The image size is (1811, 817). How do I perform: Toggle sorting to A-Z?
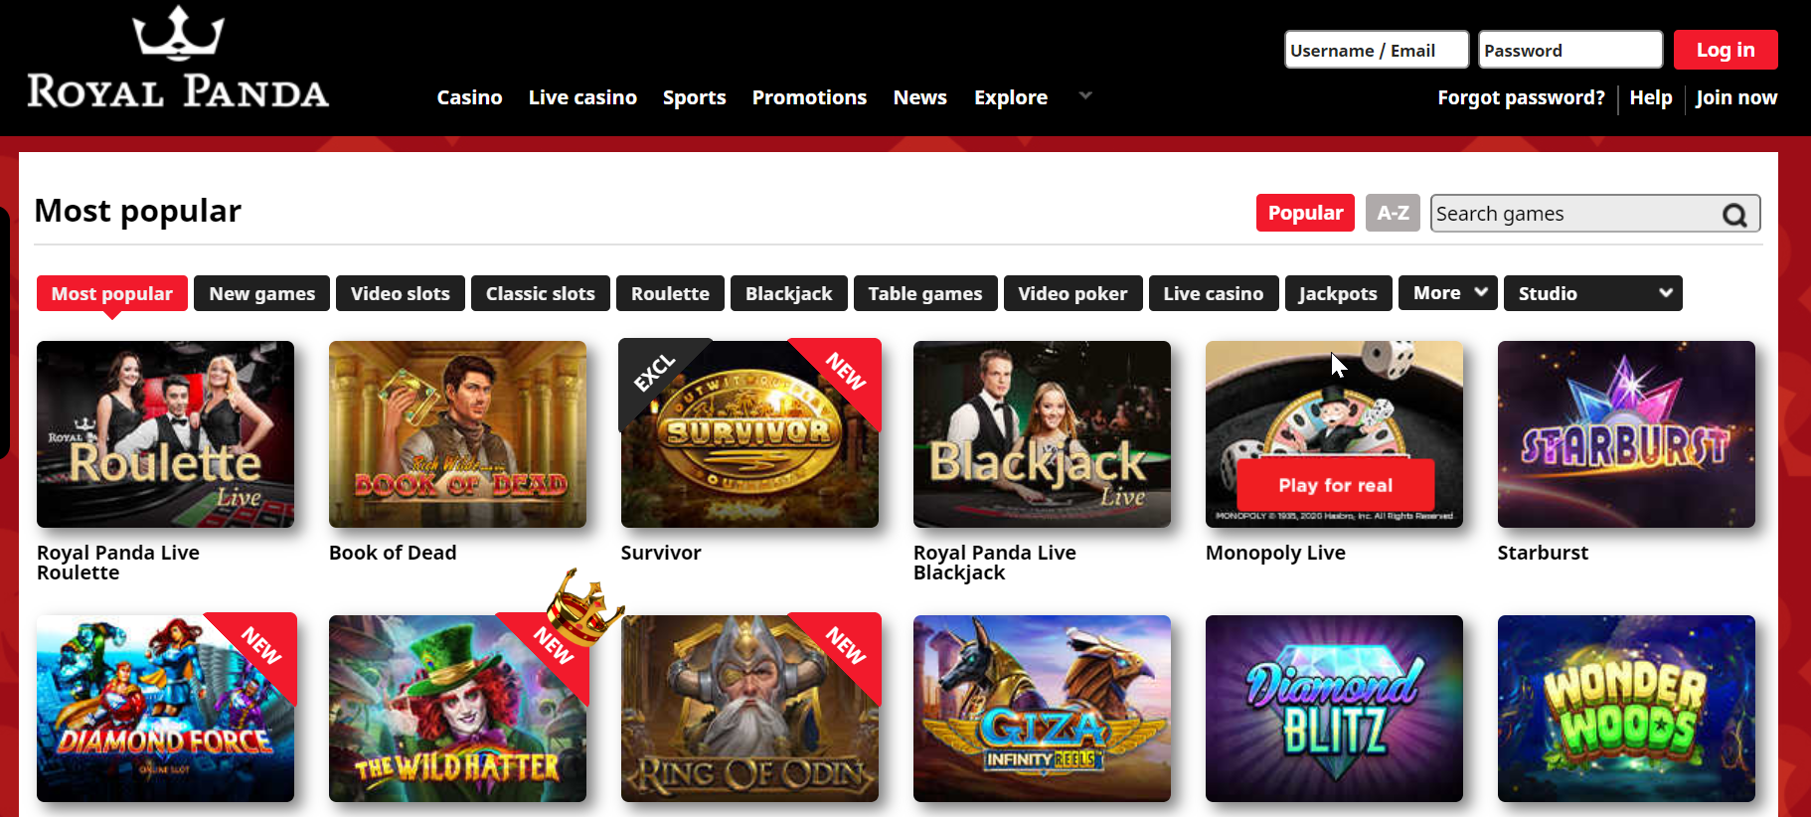coord(1393,213)
